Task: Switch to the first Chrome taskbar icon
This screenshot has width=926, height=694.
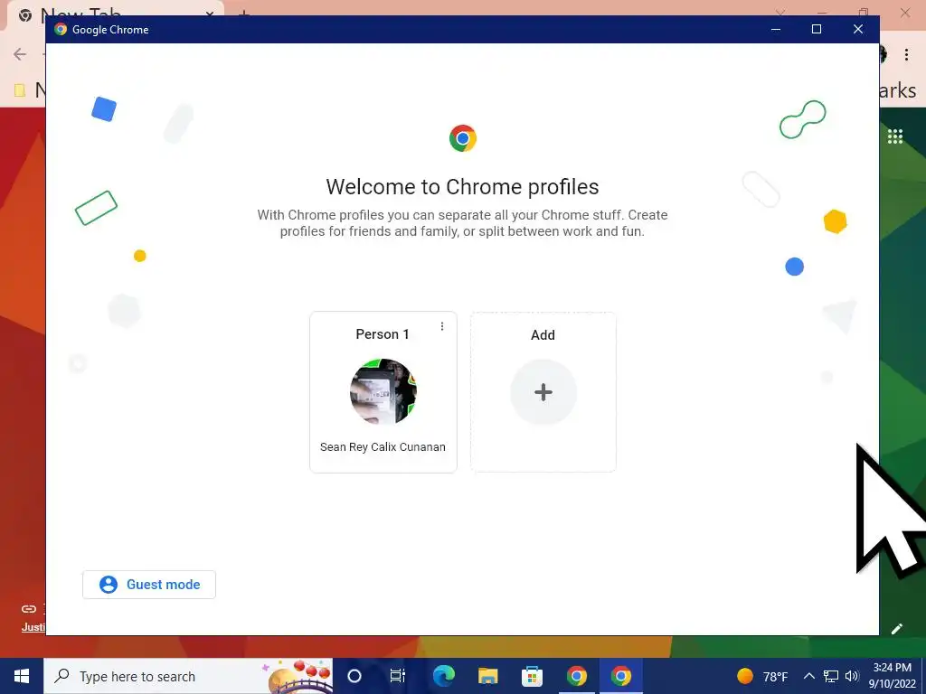Action: (576, 676)
